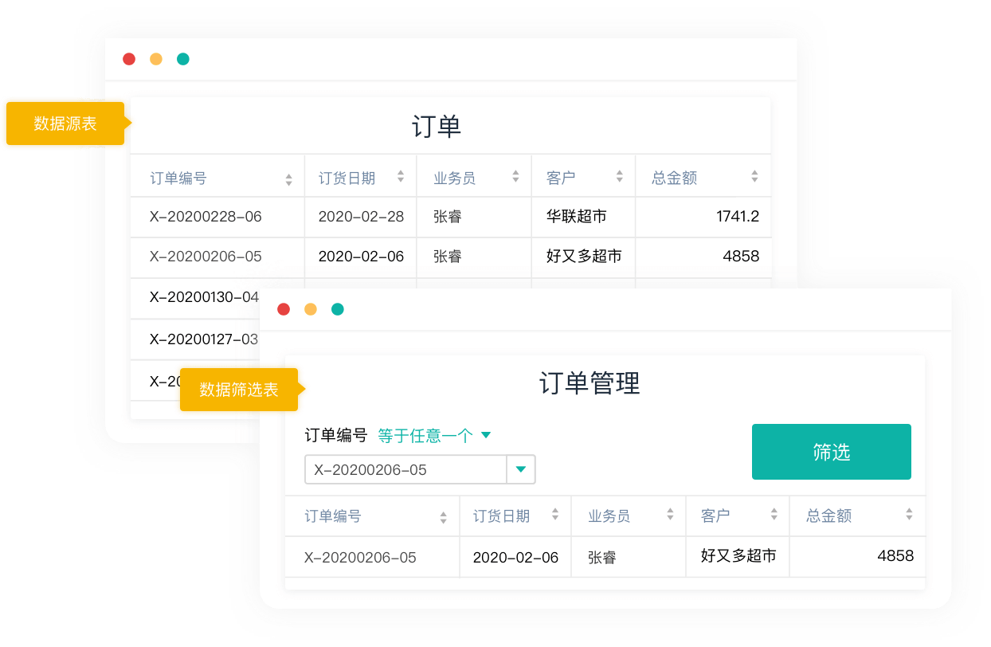Click the sort icon beside 业务员 in 订单管理
This screenshot has width=991, height=647.
pos(668,516)
